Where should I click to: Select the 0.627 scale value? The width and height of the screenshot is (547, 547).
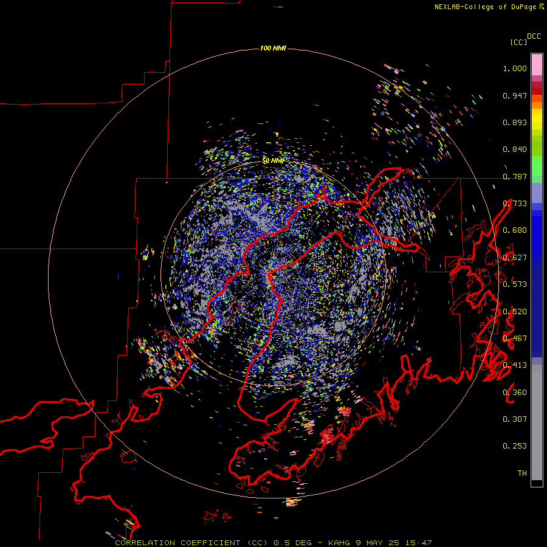(515, 258)
